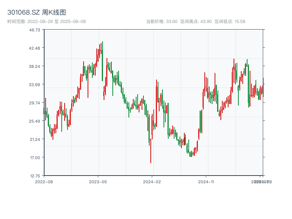The height and width of the screenshot is (219, 292).
Task: Click the 当前价格 33.60 label
Action: tap(162, 22)
